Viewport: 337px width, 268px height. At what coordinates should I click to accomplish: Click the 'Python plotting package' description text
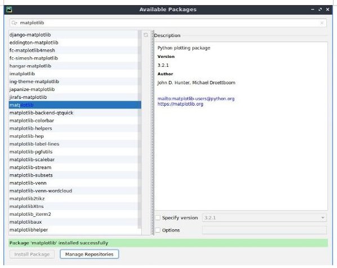click(x=184, y=48)
